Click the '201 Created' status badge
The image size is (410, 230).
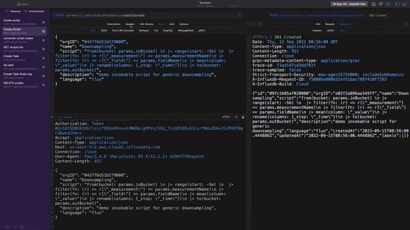point(378,15)
